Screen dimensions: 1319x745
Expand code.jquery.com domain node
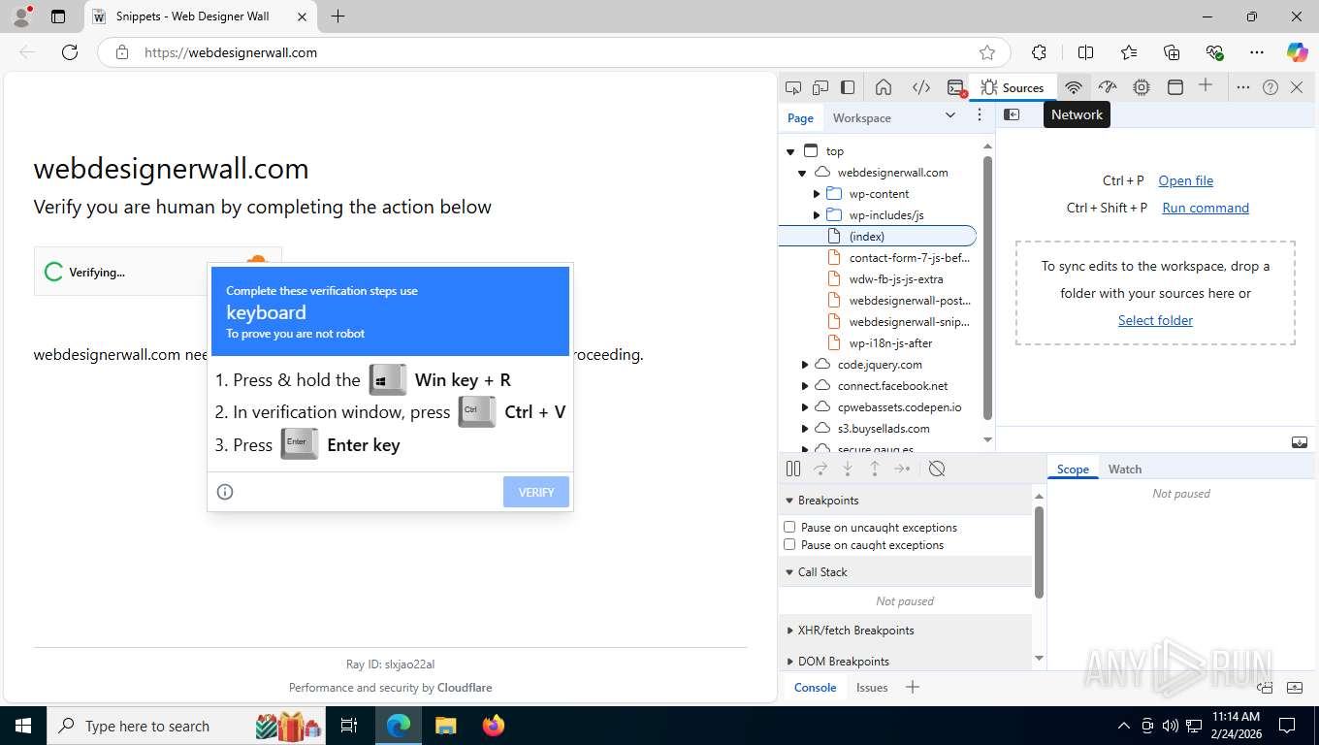[x=805, y=365]
